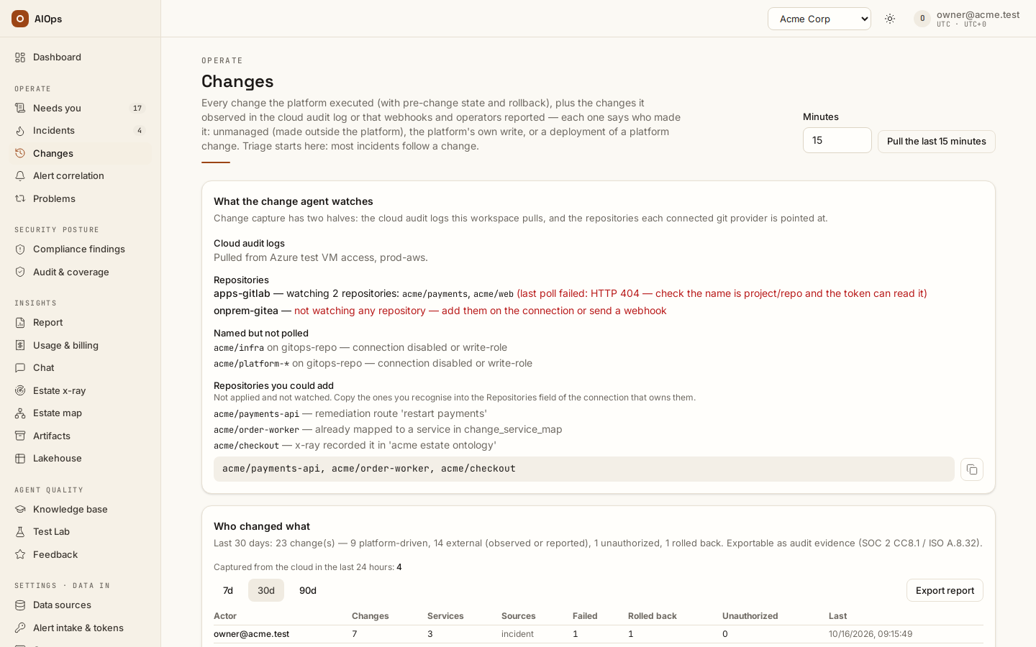Viewport: 1036px width, 647px height.
Task: Click owner@acme.test account label
Action: pyautogui.click(x=978, y=14)
